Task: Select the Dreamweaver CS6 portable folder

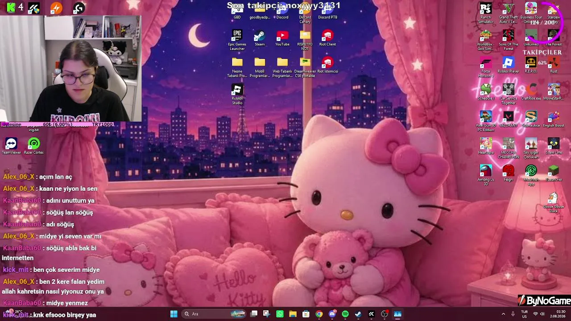Action: [305, 67]
